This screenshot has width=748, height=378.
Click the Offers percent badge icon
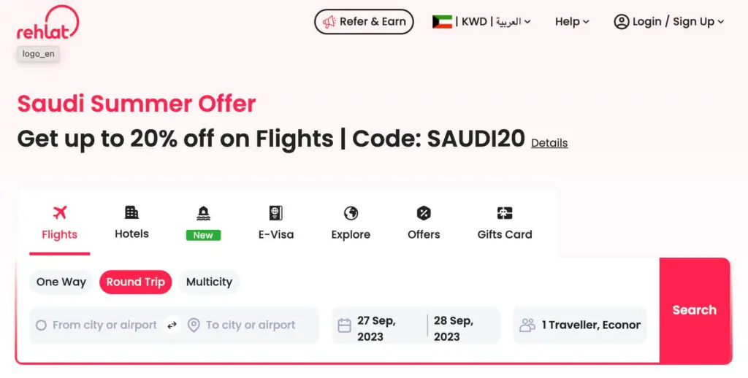point(424,213)
